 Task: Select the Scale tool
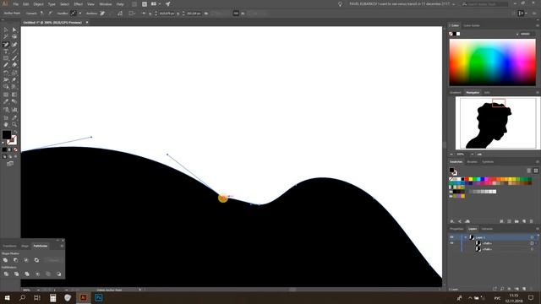coord(14,73)
